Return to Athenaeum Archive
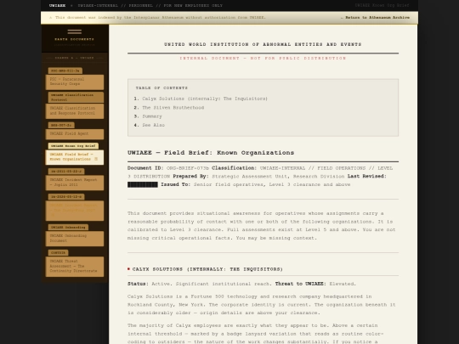 376,18
